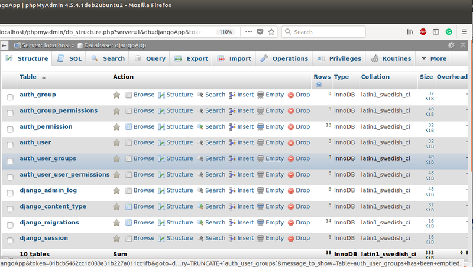473x267 pixels.
Task: Click Grammarly extension icon
Action: point(449,32)
